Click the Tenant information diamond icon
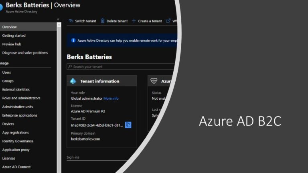308x173 pixels. tap(73, 81)
